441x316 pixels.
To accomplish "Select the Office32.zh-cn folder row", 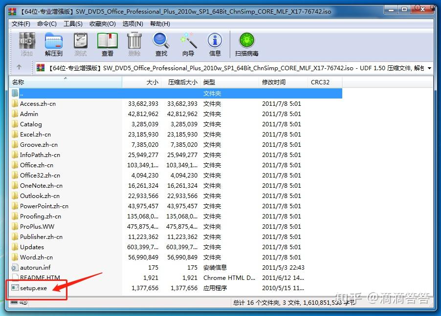I will tap(176, 176).
